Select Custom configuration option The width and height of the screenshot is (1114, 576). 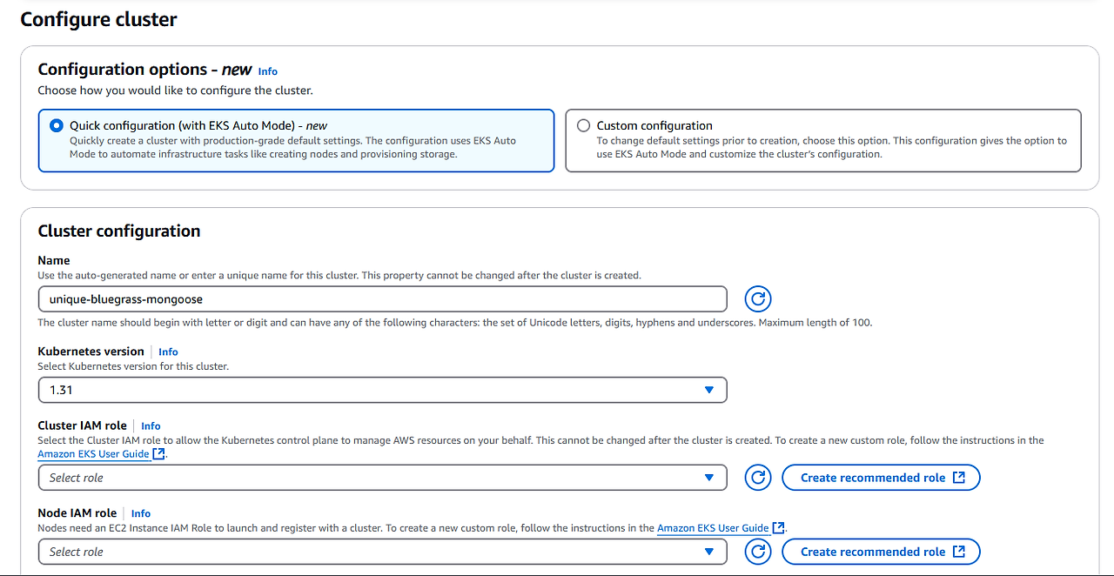click(x=823, y=140)
